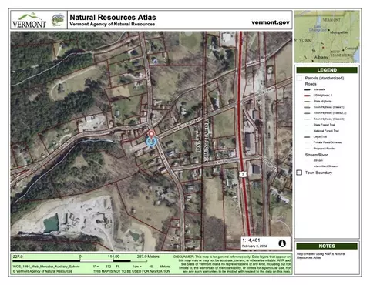Screen dimensions: 370x285
Task: Click the Parcels (standardized) legend box
Action: [299, 78]
